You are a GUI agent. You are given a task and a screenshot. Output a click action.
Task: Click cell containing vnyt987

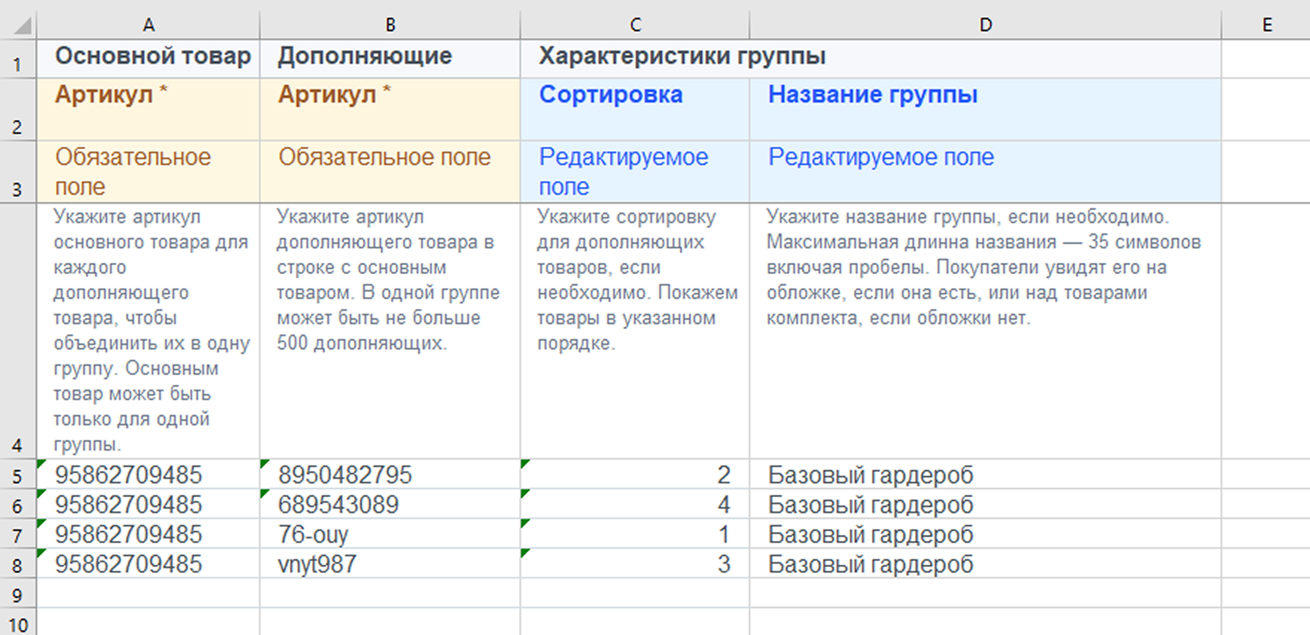pyautogui.click(x=317, y=564)
